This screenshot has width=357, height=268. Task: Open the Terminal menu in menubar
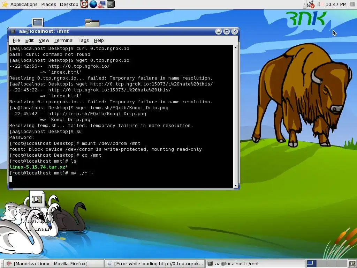coord(64,40)
